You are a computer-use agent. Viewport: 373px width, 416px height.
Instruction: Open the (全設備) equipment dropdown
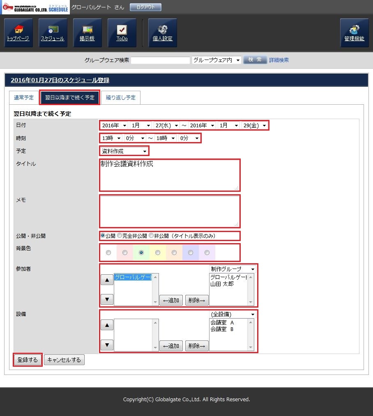[x=232, y=315]
